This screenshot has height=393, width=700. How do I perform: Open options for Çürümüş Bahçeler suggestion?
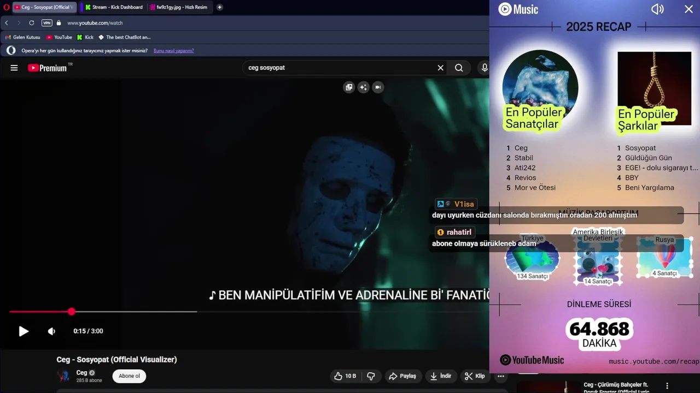(x=667, y=386)
